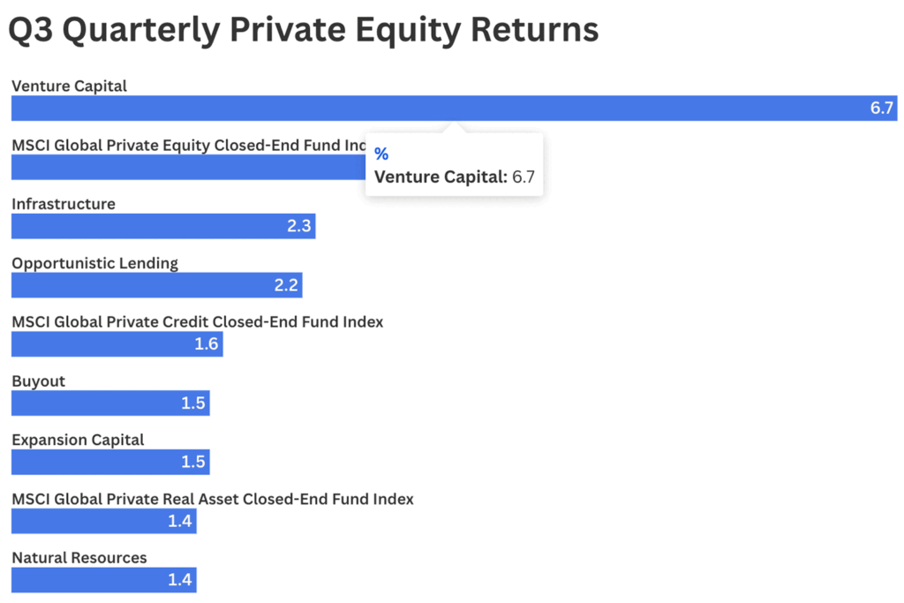Click the 1.6 value on the Private Credit bar

207,344
